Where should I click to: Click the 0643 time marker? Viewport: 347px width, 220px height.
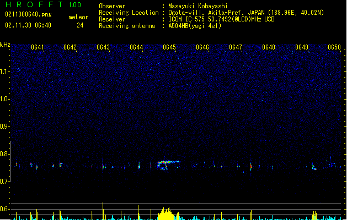pos(103,47)
